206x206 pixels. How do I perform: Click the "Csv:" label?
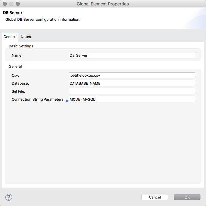point(15,75)
